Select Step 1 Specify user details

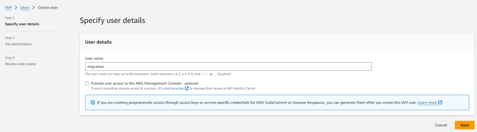click(22, 24)
